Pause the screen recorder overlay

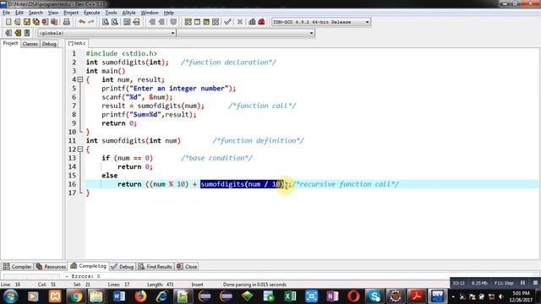tap(522, 283)
